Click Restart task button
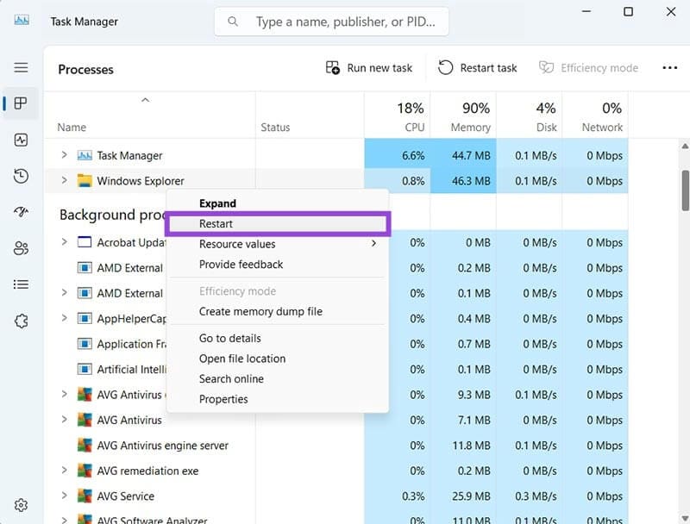This screenshot has width=690, height=524. point(478,68)
